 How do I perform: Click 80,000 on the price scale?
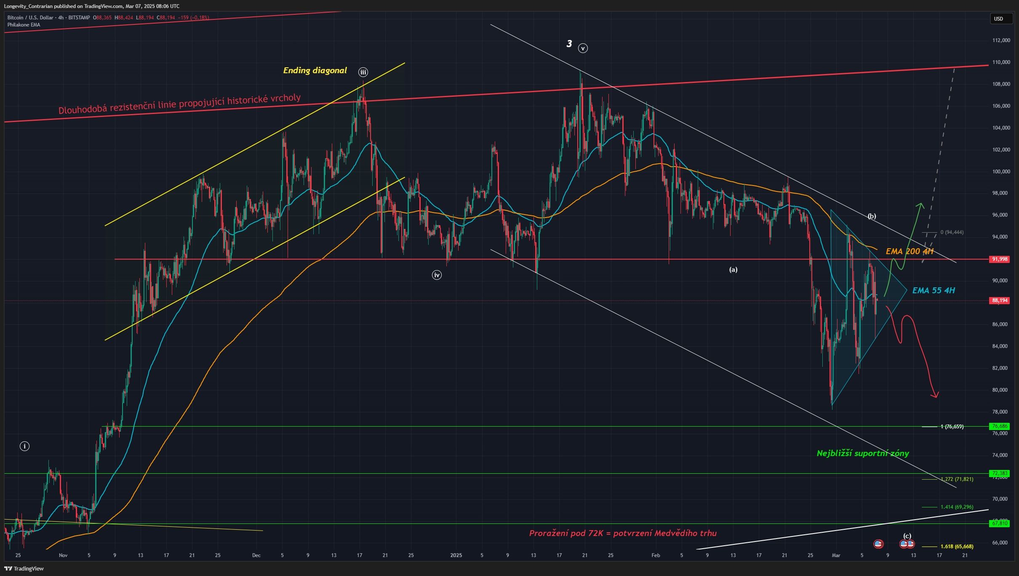[1000, 390]
